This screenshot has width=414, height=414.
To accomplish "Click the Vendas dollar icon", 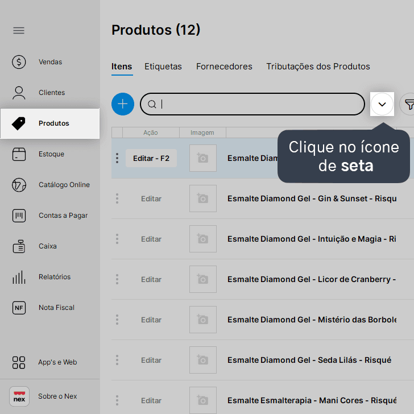I will [19, 62].
